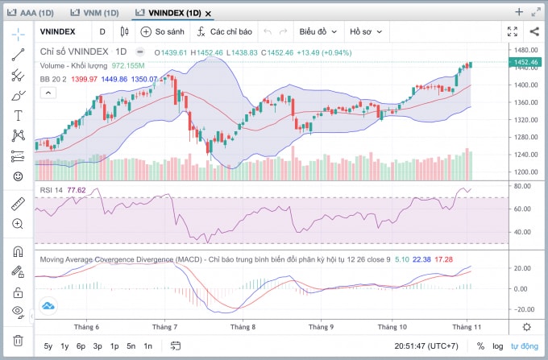Select the pitchfork drawing tool
The image size is (548, 360).
point(19,75)
